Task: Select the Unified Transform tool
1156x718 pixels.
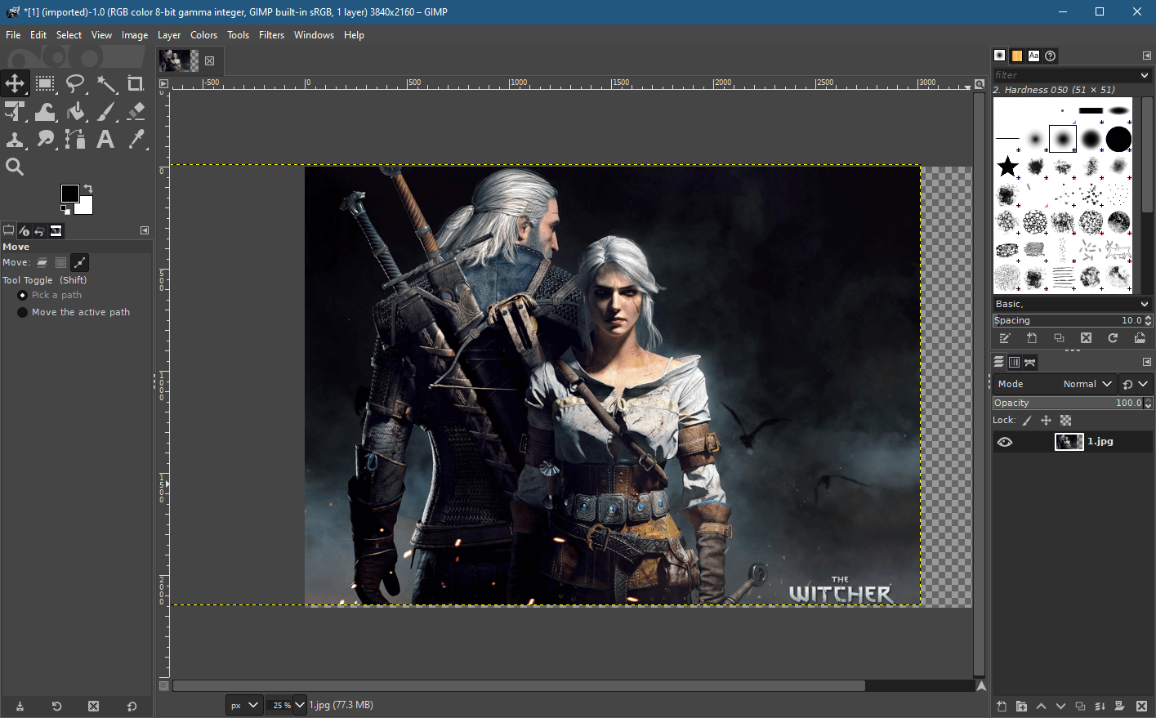Action: [15, 111]
